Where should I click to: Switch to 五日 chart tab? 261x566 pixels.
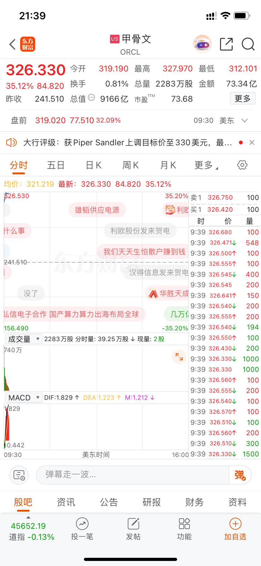[x=56, y=165]
